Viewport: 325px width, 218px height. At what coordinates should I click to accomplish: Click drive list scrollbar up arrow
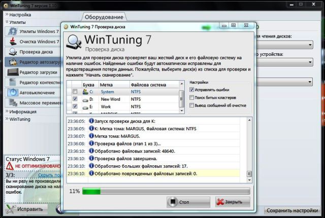[x=182, y=84]
